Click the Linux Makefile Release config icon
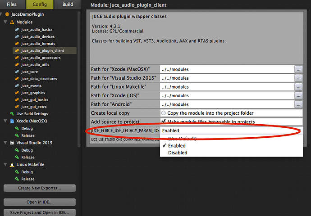Viewport: 311px width, 216px height. (17, 179)
